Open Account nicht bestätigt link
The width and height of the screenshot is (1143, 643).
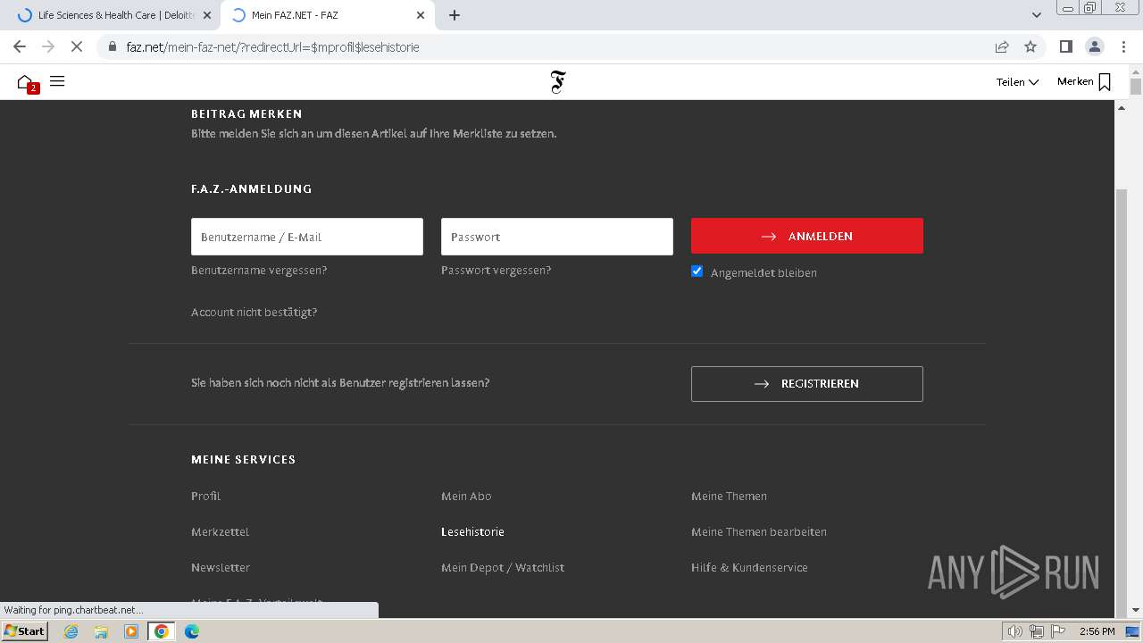[254, 313]
